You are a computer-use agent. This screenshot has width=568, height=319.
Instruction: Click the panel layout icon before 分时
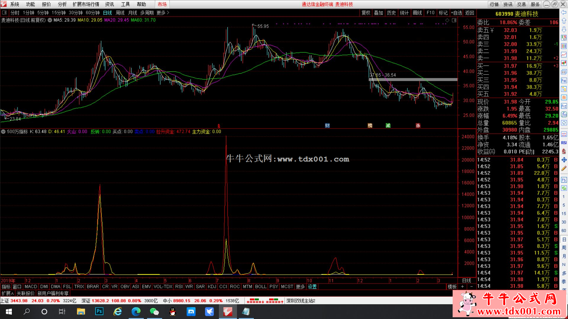point(4,13)
